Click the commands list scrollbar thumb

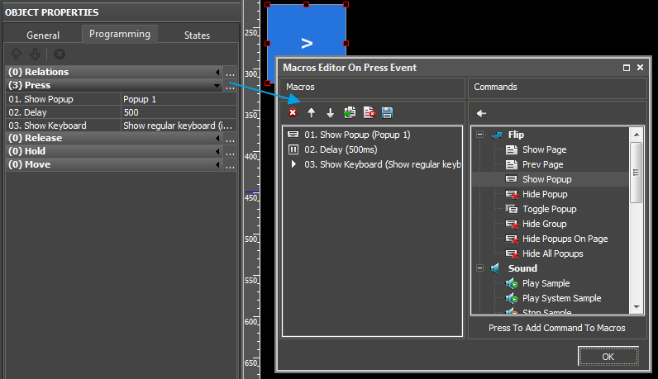[637, 173]
